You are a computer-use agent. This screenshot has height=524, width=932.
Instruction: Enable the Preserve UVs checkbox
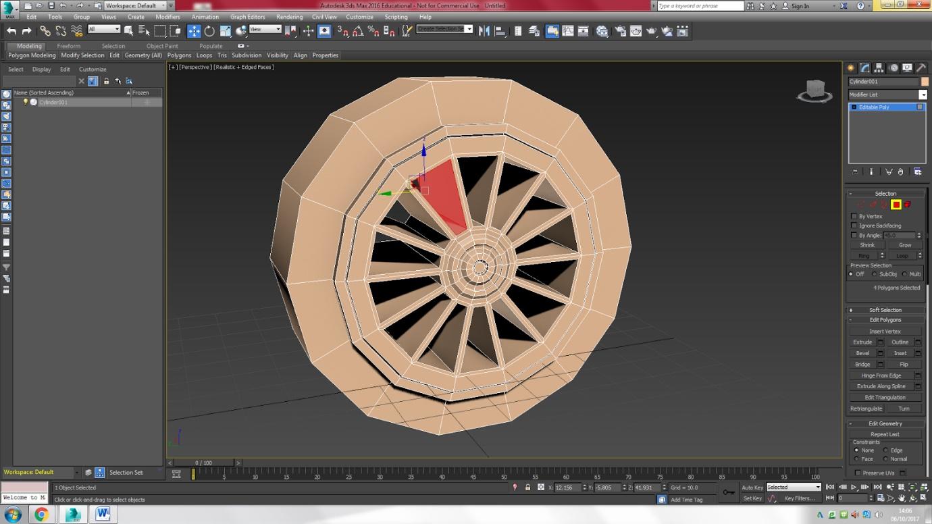click(x=858, y=473)
